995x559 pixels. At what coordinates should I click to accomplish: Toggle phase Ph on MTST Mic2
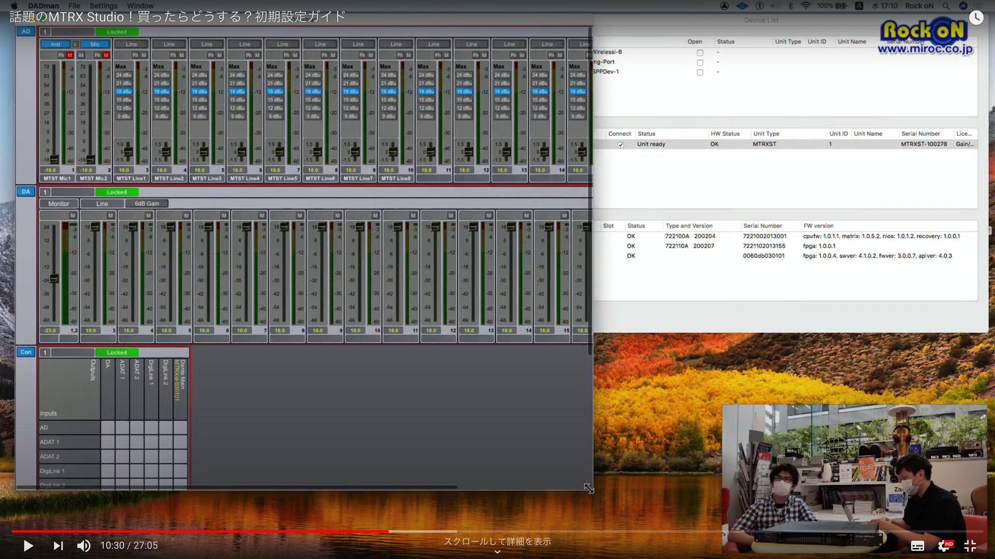(x=98, y=55)
